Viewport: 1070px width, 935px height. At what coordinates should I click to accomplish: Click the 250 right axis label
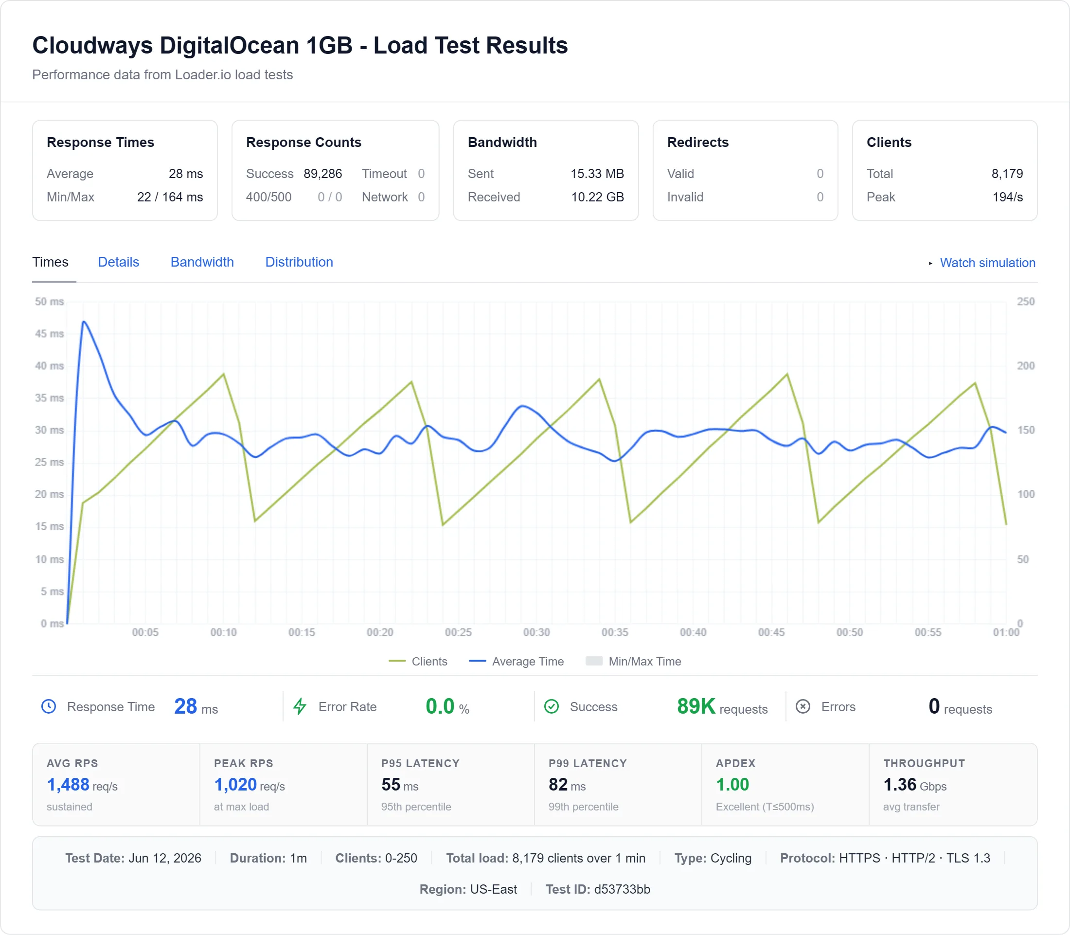tap(1026, 302)
